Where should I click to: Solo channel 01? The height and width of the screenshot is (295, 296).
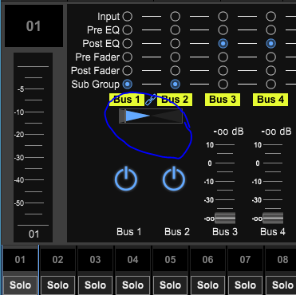pyautogui.click(x=20, y=285)
